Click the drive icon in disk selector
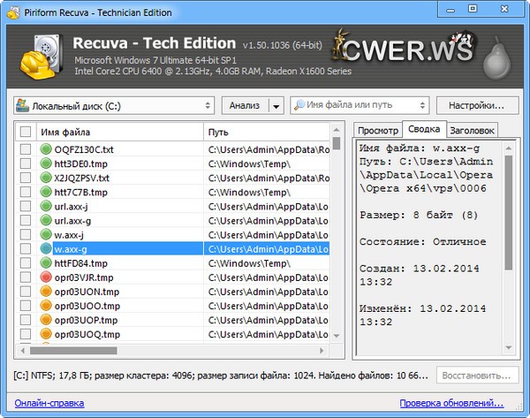This screenshot has height=418, width=530. [x=23, y=106]
